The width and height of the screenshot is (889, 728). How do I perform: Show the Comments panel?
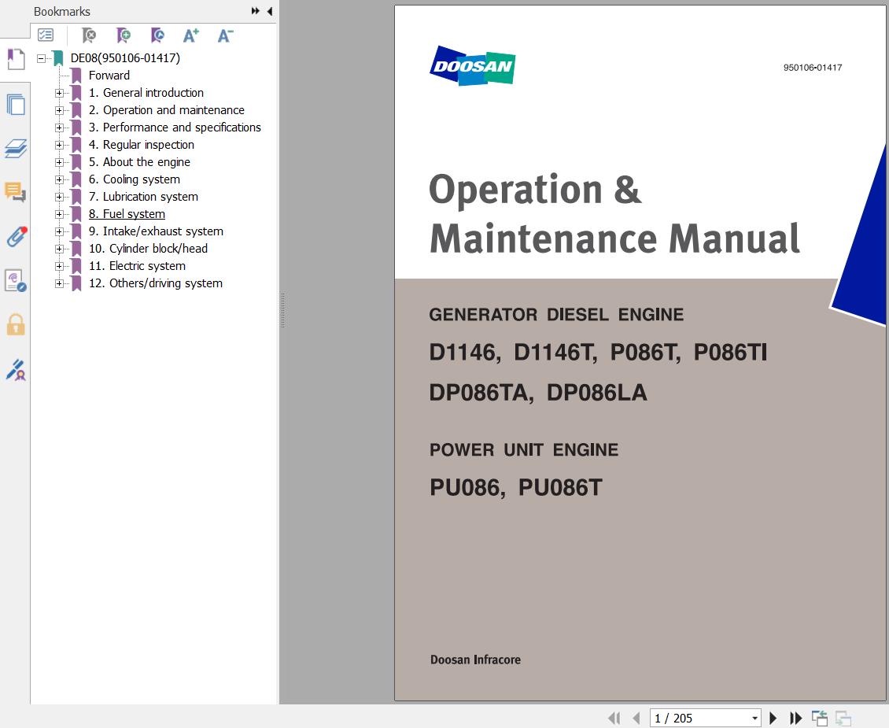coord(16,193)
